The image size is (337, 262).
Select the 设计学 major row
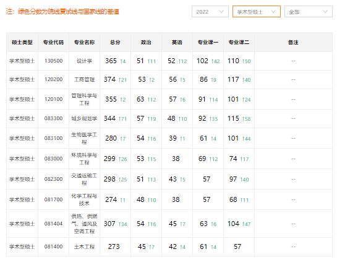tap(169, 61)
